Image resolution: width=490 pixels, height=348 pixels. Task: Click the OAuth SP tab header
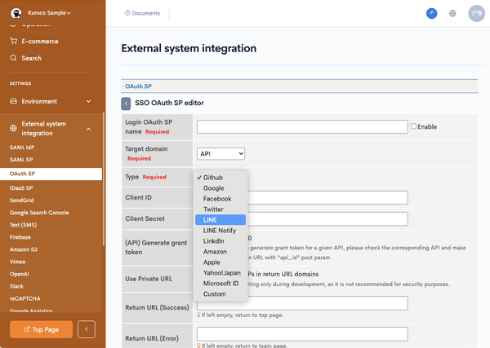point(139,86)
